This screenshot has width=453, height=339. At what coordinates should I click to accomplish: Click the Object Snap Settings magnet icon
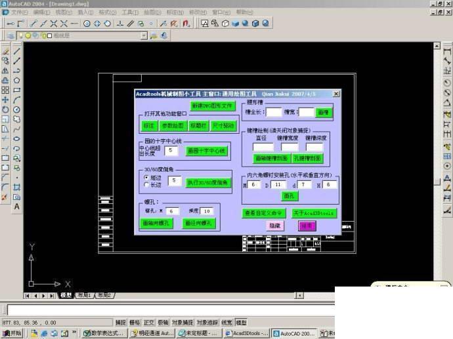pyautogui.click(x=186, y=24)
